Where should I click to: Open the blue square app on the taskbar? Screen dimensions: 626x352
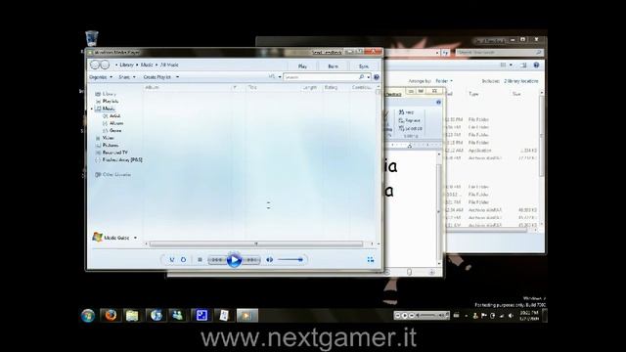tap(201, 315)
